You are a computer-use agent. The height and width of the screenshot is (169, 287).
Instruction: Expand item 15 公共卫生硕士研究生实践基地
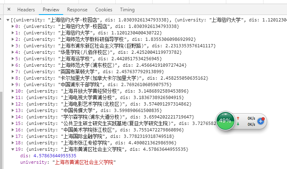13,123
